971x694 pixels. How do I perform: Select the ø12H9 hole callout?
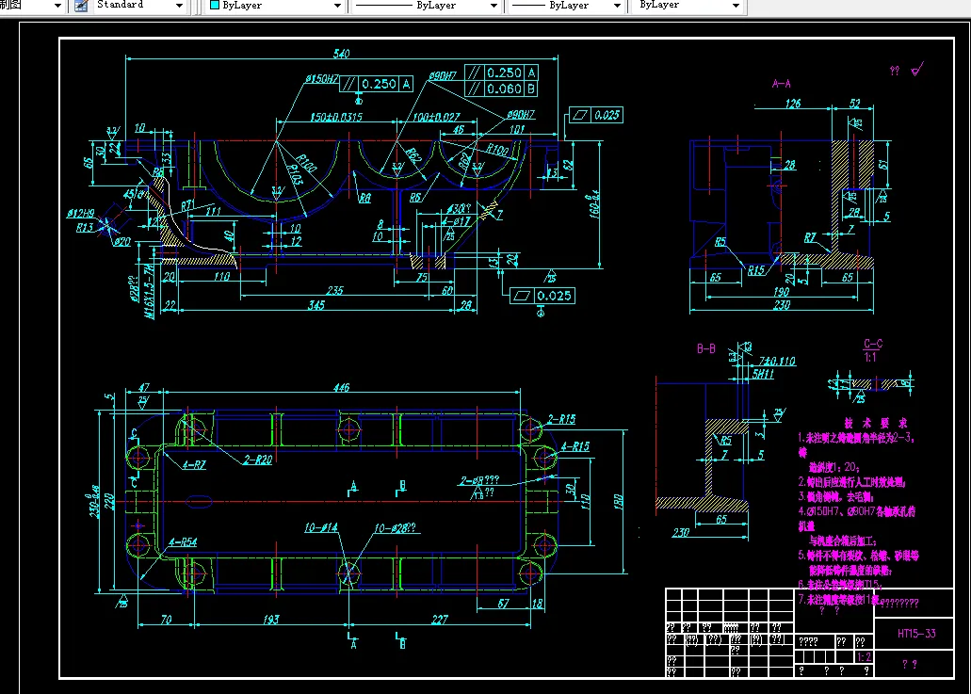[80, 214]
